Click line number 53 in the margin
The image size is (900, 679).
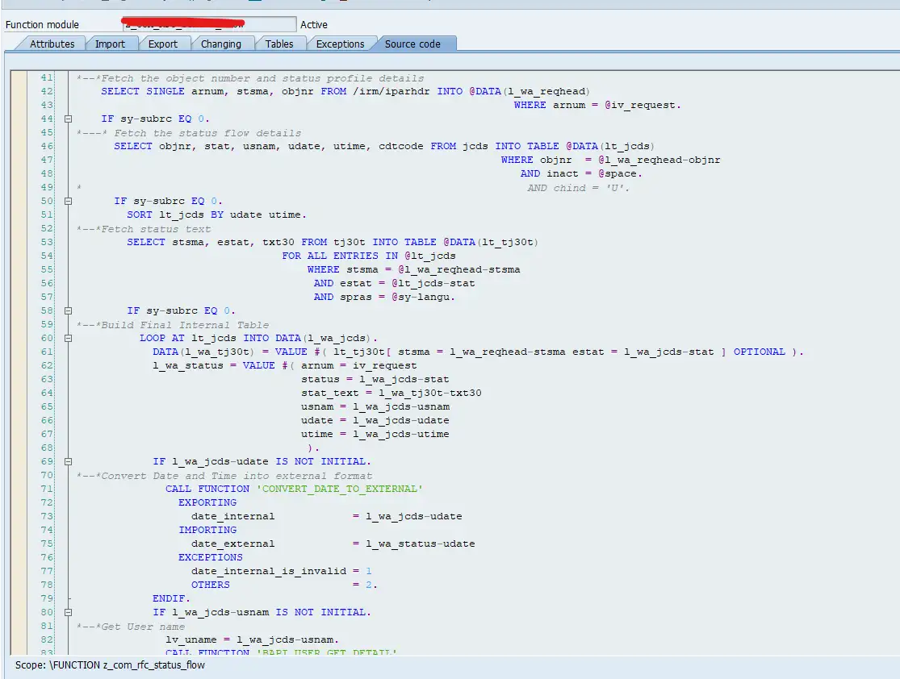[46, 242]
